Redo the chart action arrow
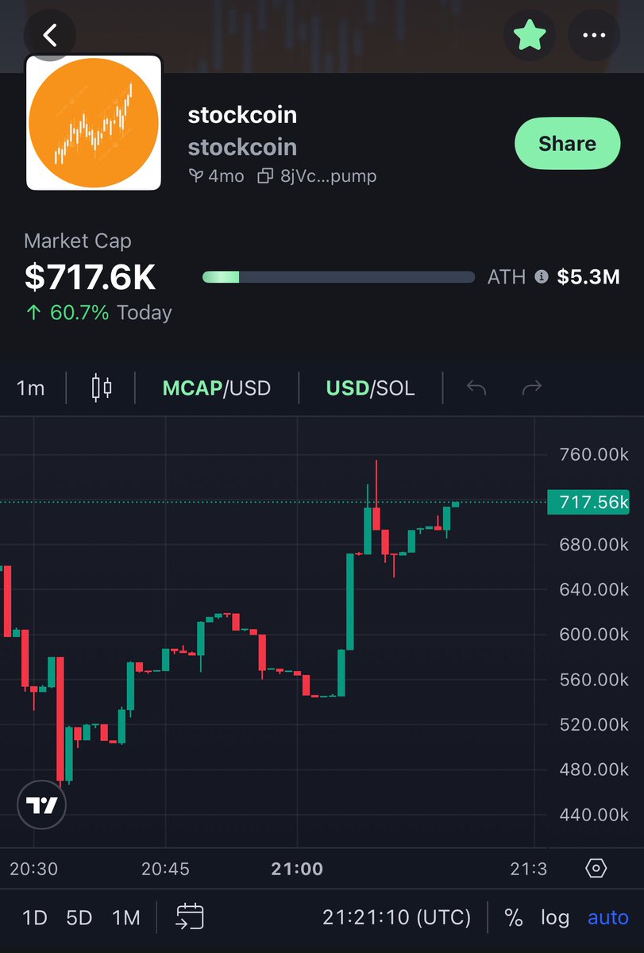Image resolution: width=644 pixels, height=953 pixels. pyautogui.click(x=531, y=388)
